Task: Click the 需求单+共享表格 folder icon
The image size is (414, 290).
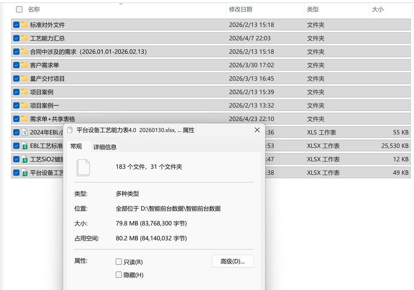Action: 25,119
